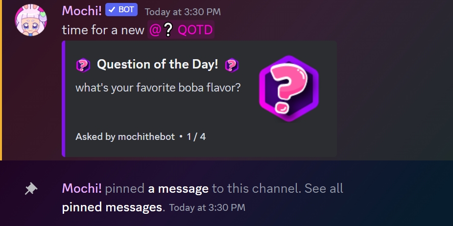The height and width of the screenshot is (226, 453).
Task: Click the checkmark inside the BOT tag
Action: (x=111, y=10)
